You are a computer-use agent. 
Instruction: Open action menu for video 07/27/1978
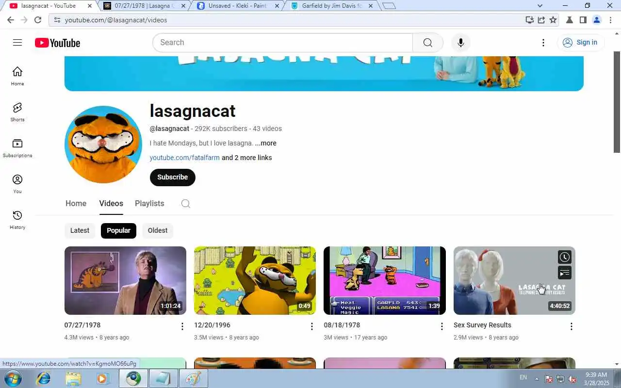point(182,326)
